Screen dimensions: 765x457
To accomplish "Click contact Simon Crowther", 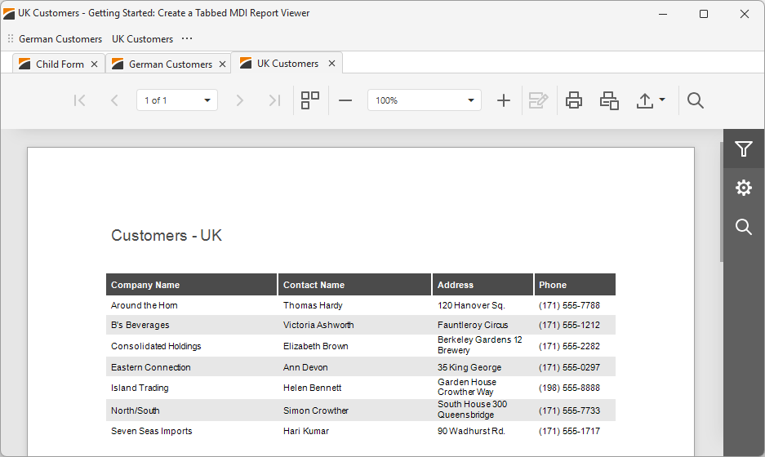I will [316, 410].
